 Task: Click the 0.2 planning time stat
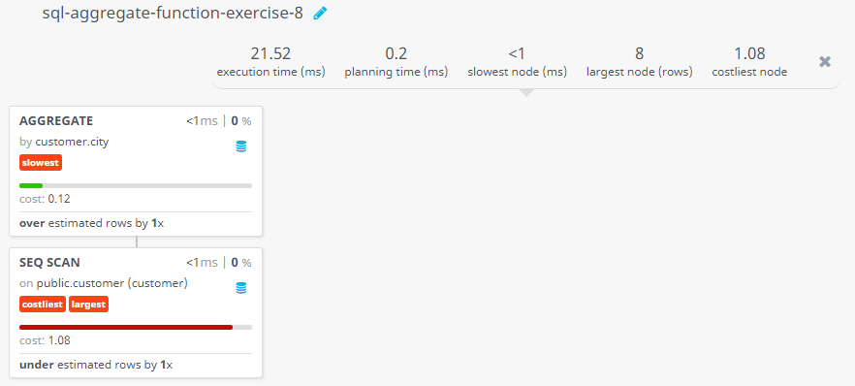[x=396, y=62]
